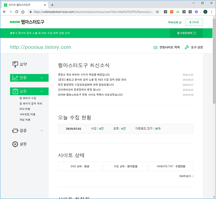
Task: Open 웹 페이지 검색 제외 submenu
Action: 31,104
